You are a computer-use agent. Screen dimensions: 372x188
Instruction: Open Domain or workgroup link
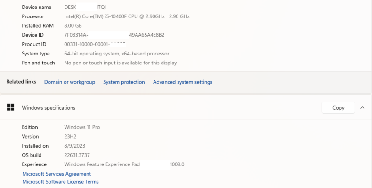70,82
